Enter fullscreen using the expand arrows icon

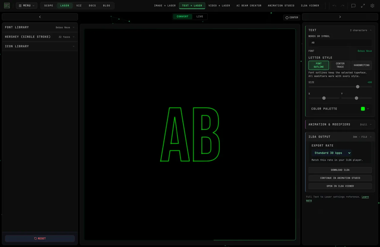click(x=363, y=6)
